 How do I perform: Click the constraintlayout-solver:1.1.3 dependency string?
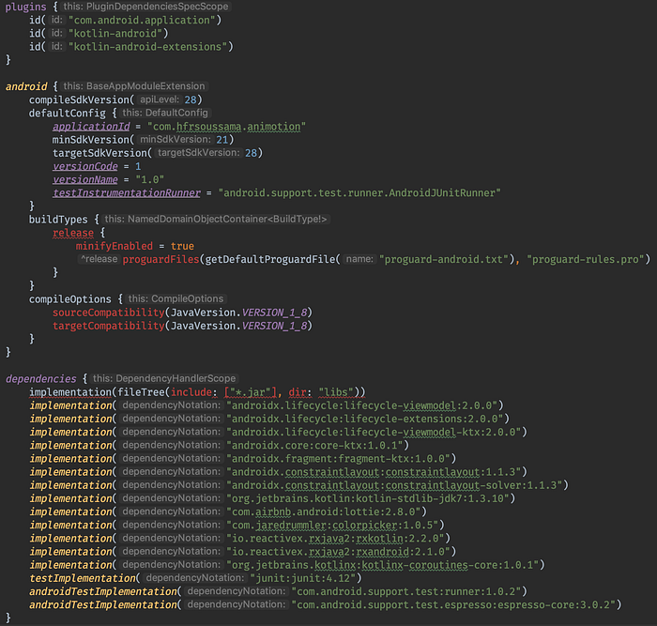pyautogui.click(x=394, y=485)
